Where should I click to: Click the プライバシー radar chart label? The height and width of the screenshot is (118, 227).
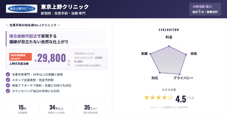coord(183,78)
